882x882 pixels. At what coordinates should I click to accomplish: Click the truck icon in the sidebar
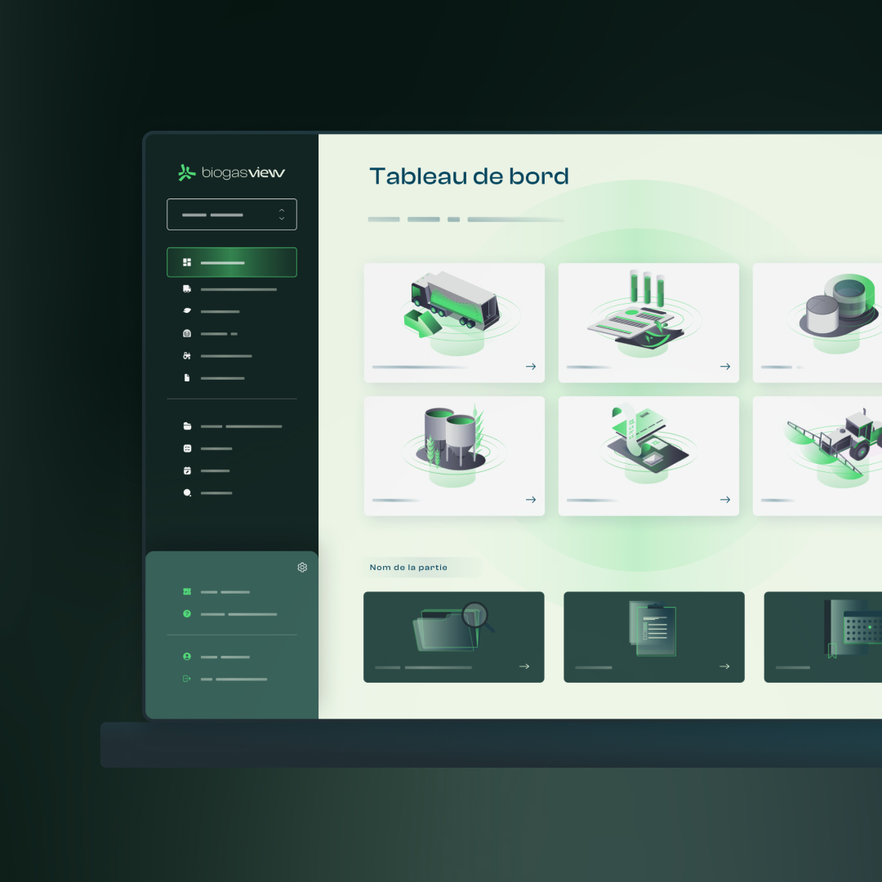(x=187, y=289)
